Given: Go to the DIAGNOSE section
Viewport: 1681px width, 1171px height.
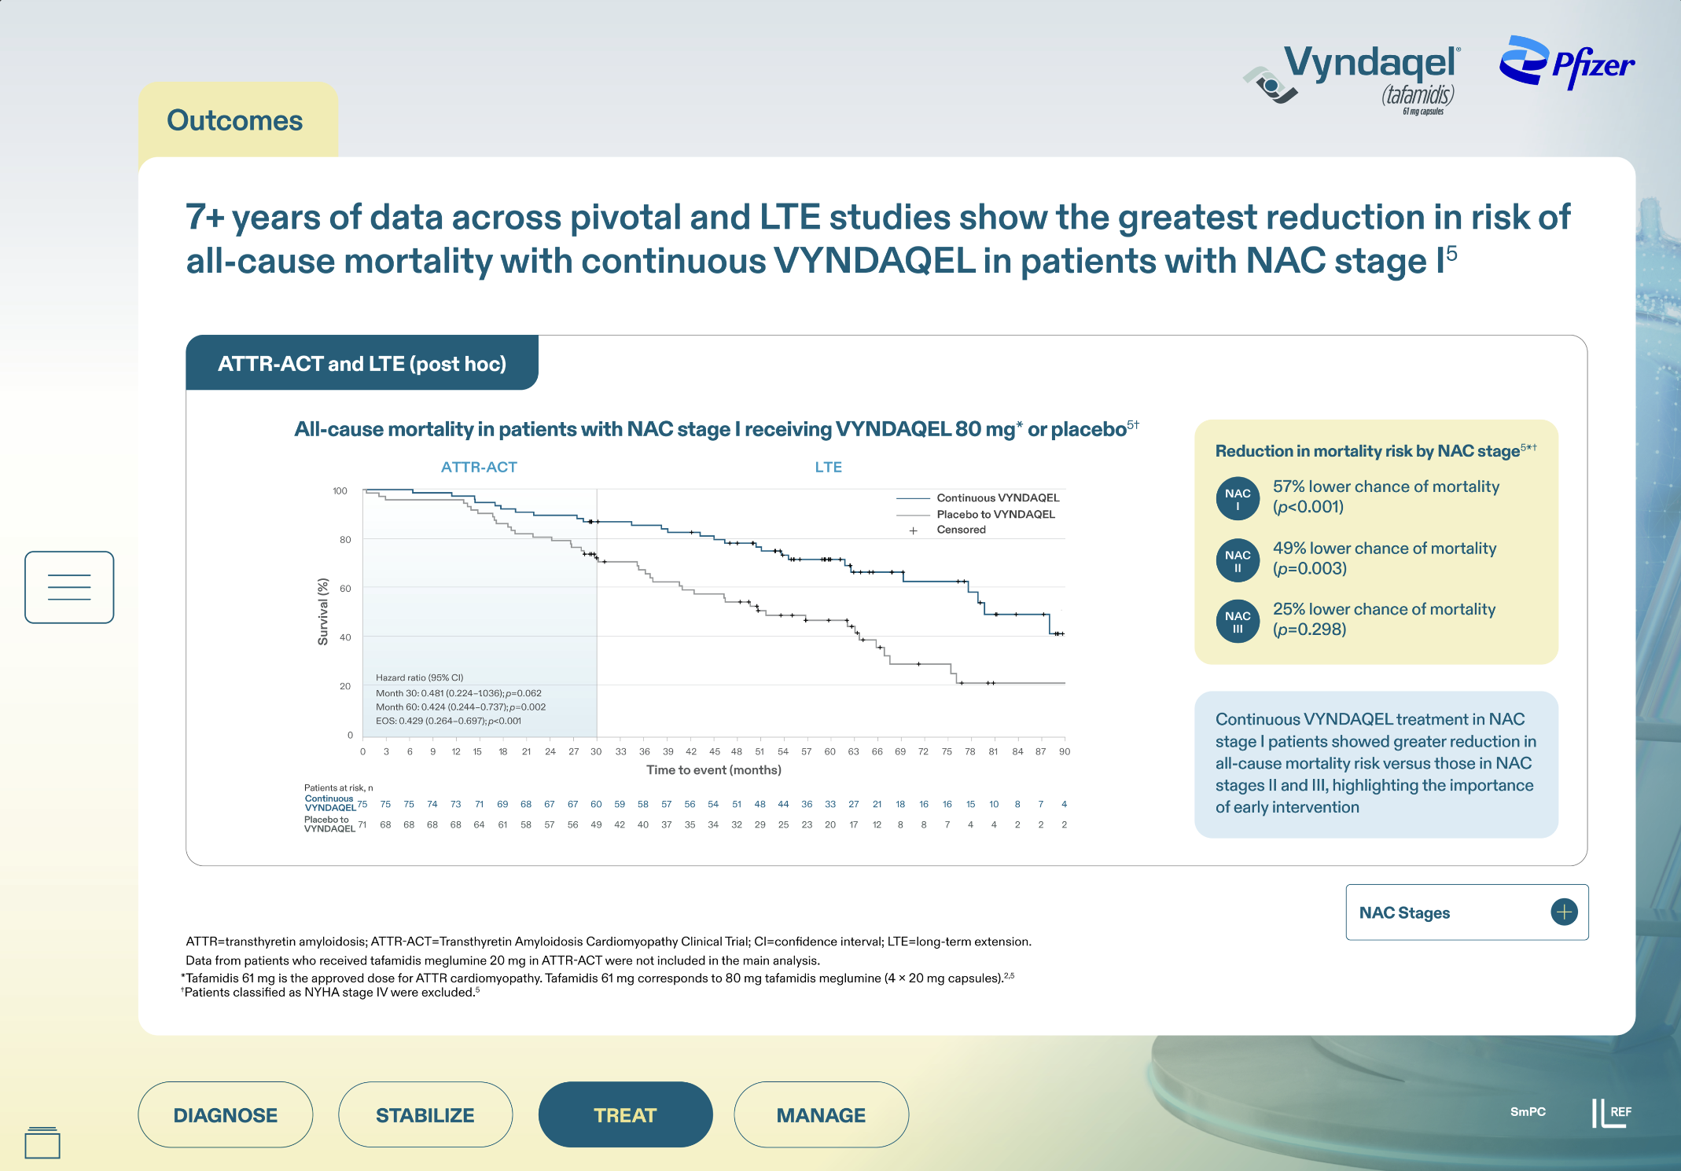Looking at the screenshot, I should [x=225, y=1114].
